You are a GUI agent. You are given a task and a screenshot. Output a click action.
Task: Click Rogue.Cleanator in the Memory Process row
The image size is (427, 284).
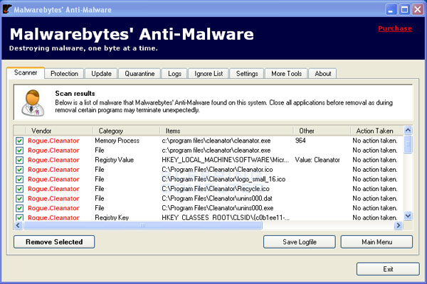coord(53,141)
